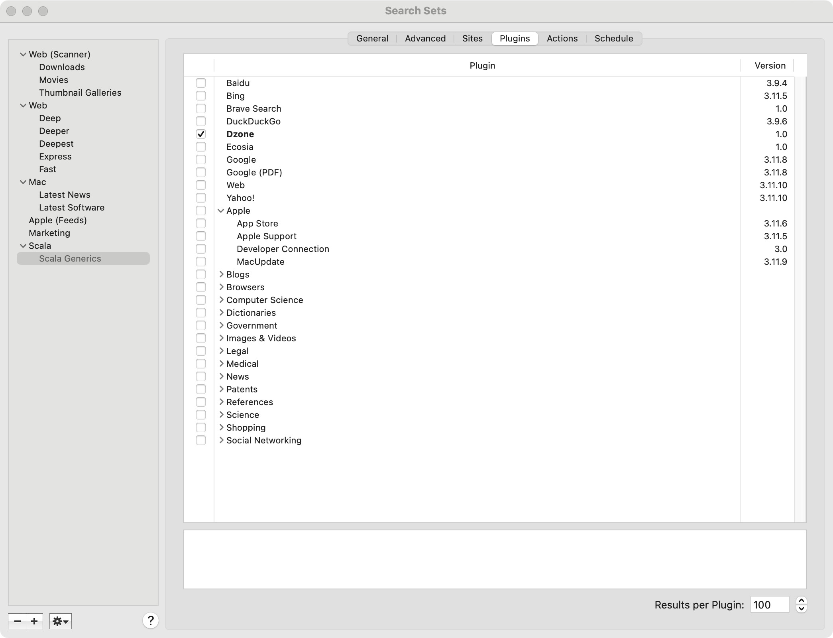Switch to the General tab

pos(372,39)
